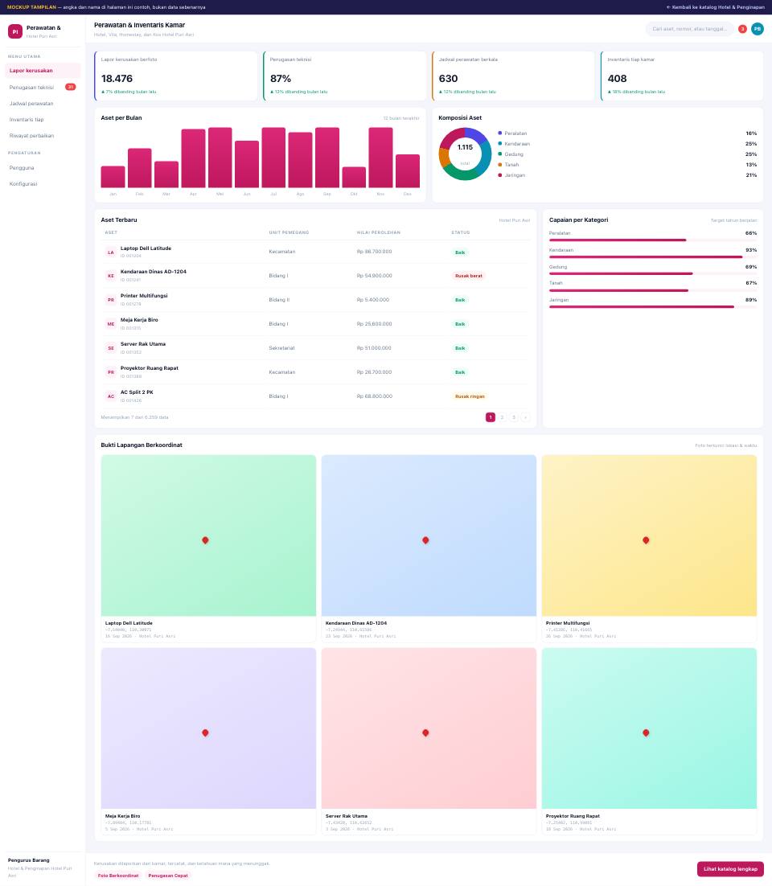
Task: Click Rp 51.000.000 value cell
Action: pos(374,348)
